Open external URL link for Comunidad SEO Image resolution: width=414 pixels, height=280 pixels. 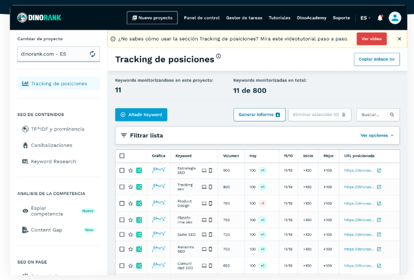[379, 265]
